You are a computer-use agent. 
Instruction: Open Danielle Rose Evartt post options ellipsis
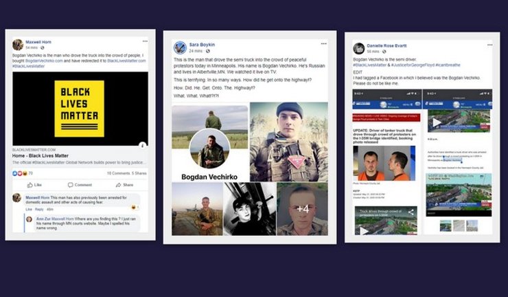pyautogui.click(x=489, y=45)
